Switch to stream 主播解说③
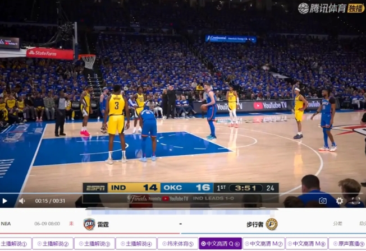The height and width of the screenshot is (251, 366). (94, 244)
